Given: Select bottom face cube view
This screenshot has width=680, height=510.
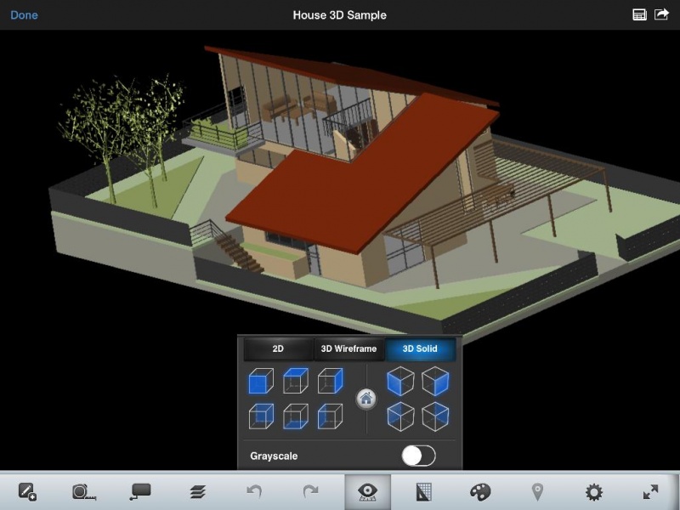Looking at the screenshot, I should 296,416.
